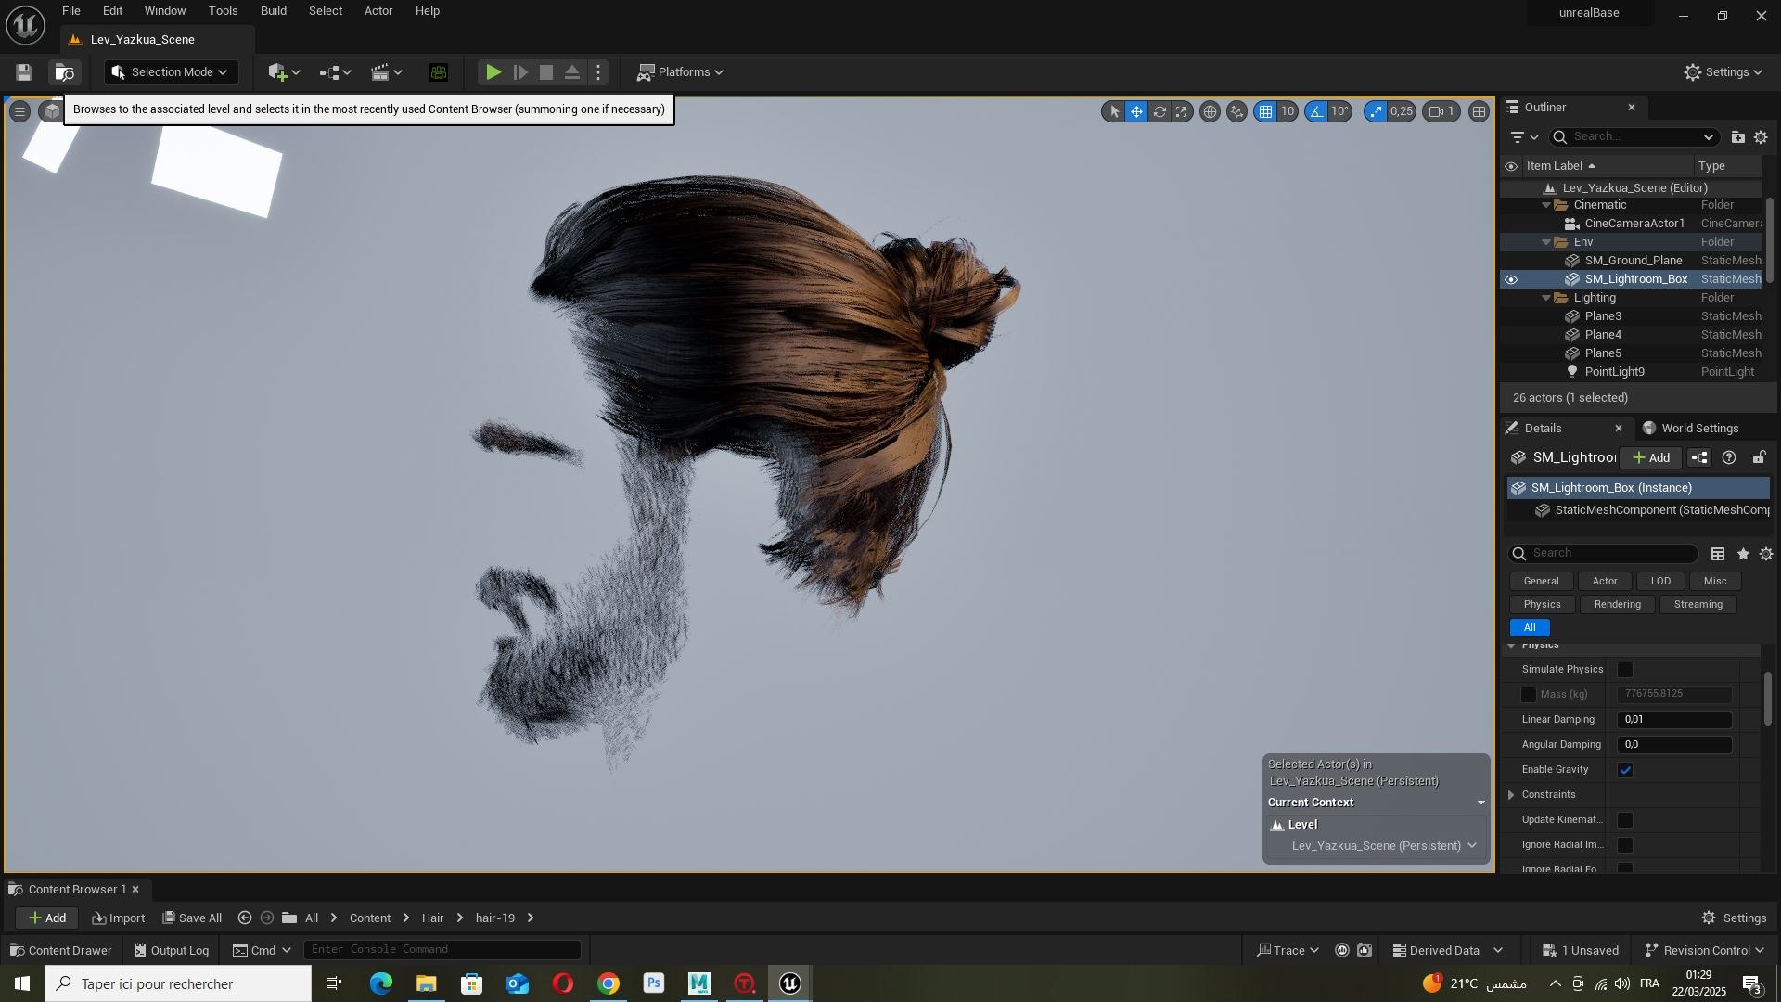Click the Add component button in Details
The image size is (1781, 1002).
tap(1651, 457)
